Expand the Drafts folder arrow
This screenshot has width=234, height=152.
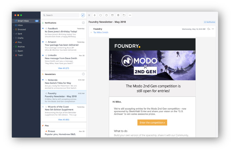click(13, 38)
